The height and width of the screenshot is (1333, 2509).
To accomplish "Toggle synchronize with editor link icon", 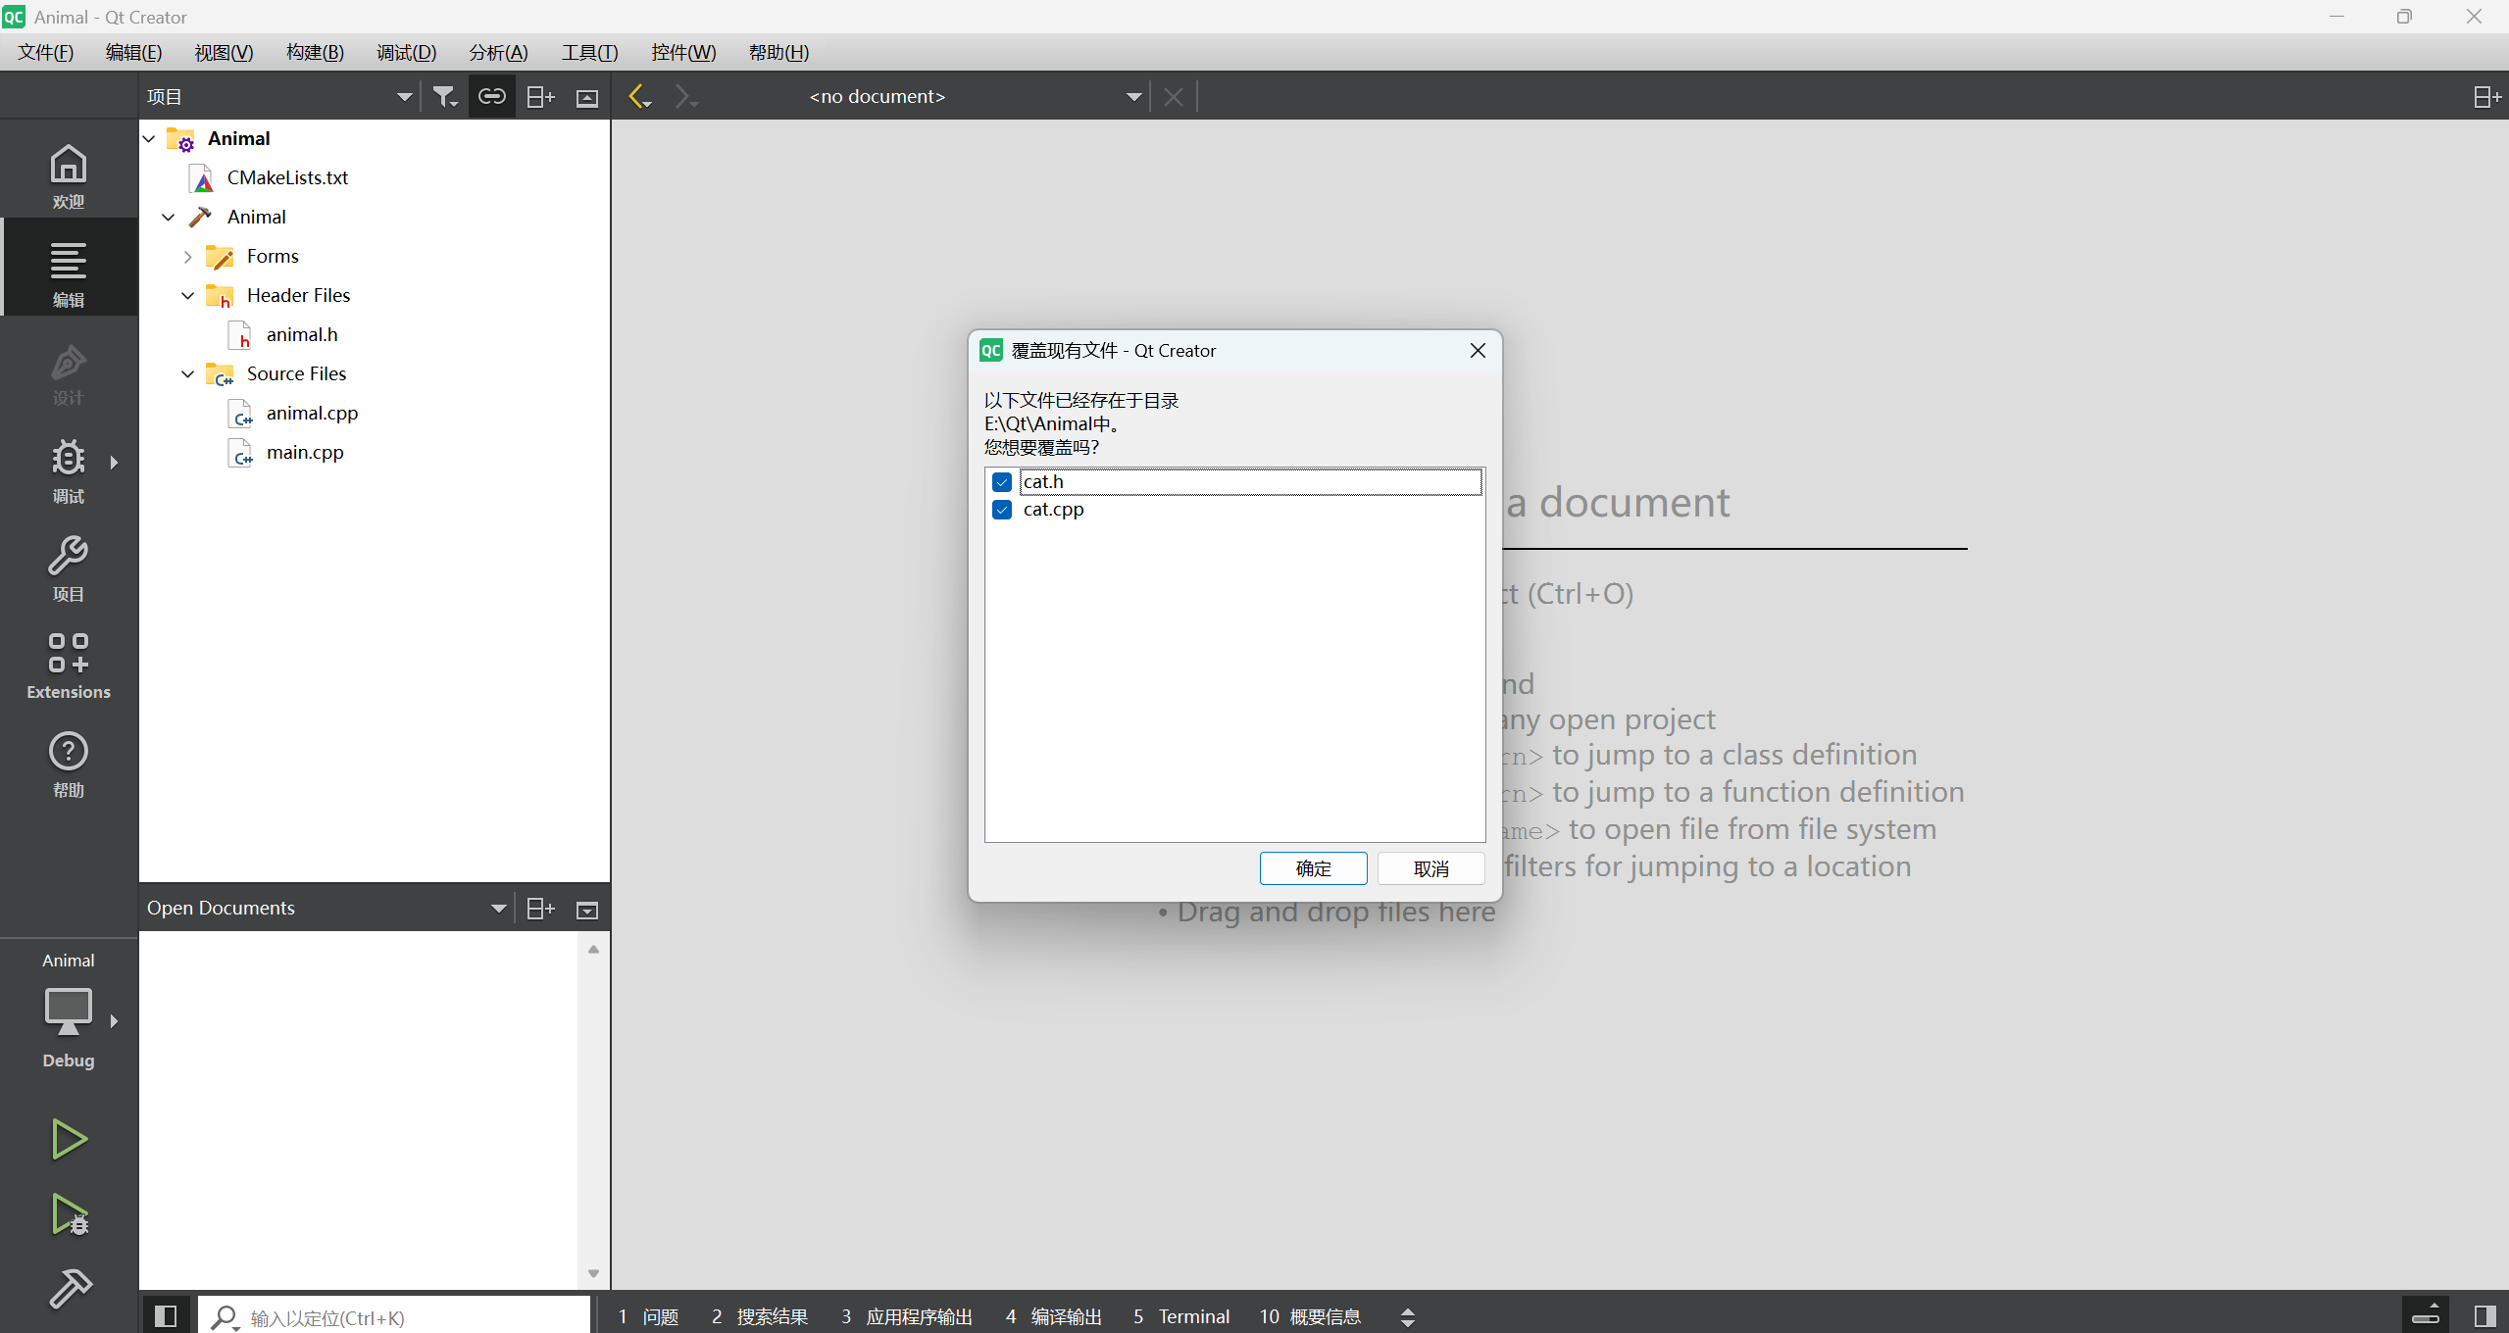I will (x=491, y=96).
